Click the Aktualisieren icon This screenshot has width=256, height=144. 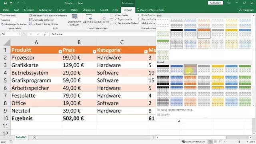pyautogui.click(x=102, y=17)
